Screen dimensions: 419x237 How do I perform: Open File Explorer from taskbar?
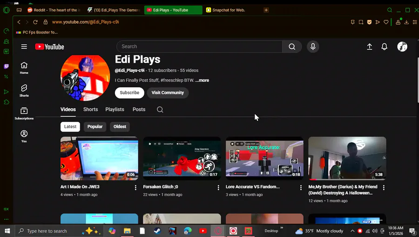[x=127, y=231]
